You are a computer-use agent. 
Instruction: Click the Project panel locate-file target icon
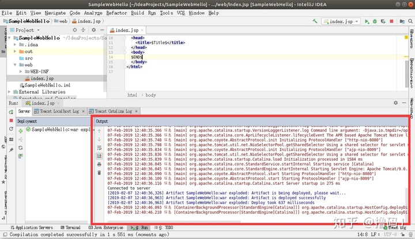[x=75, y=30]
